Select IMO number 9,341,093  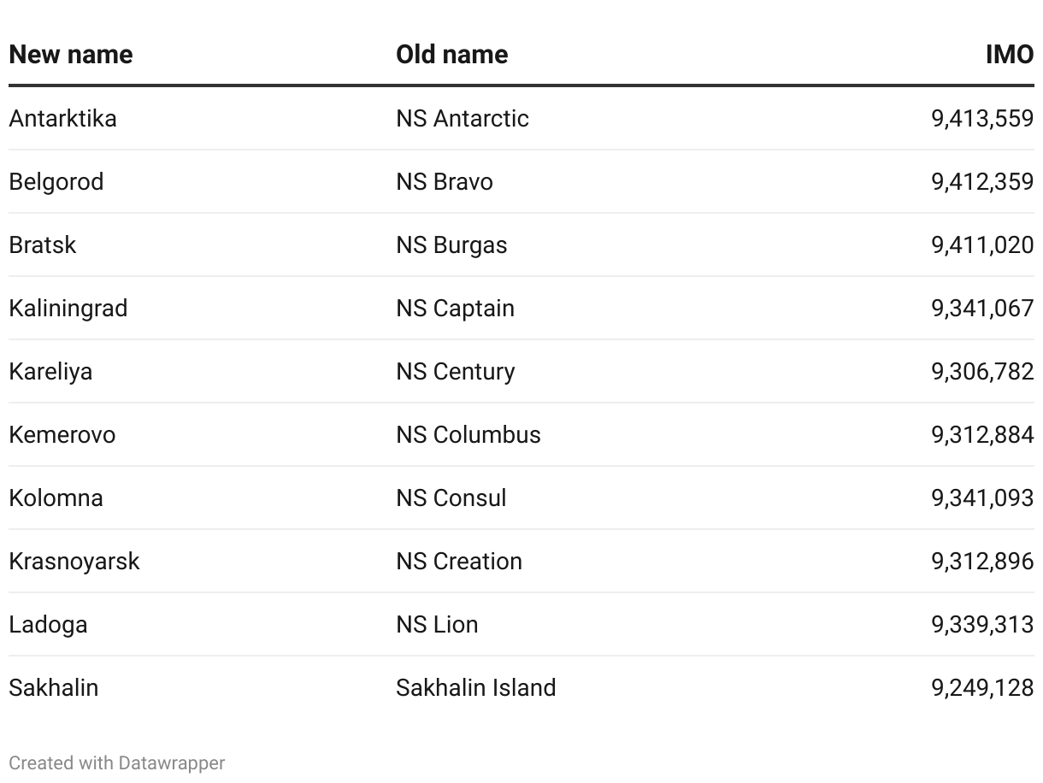pyautogui.click(x=982, y=497)
